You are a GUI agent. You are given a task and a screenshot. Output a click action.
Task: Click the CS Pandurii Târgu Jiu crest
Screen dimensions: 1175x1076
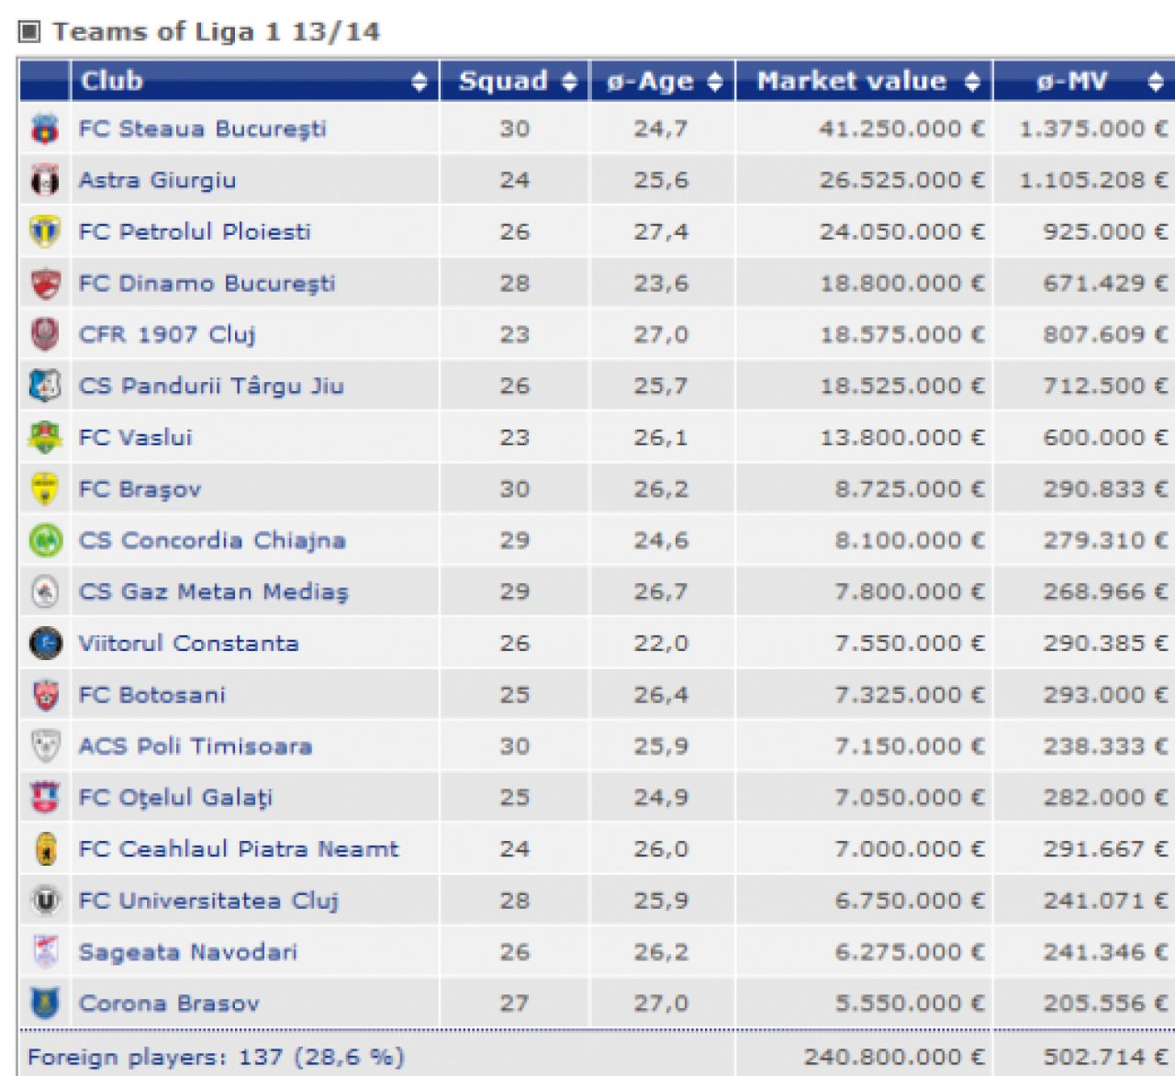[x=45, y=386]
